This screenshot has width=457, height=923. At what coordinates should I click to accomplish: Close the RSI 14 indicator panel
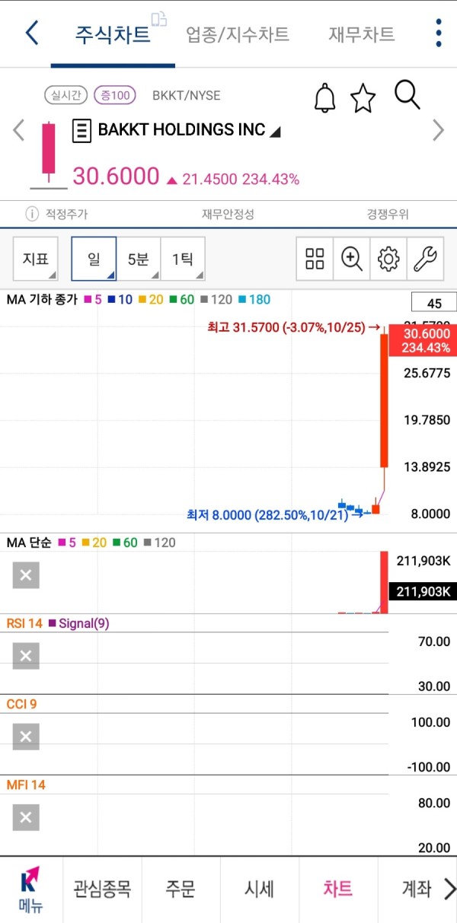26,656
